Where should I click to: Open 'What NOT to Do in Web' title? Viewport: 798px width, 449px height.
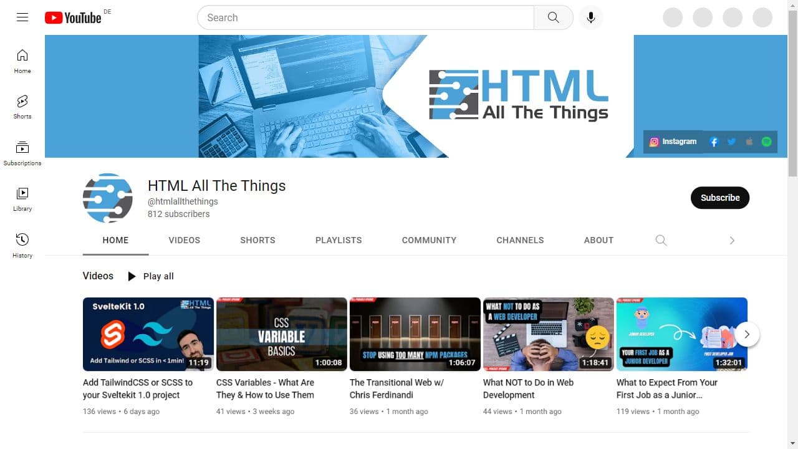528,389
